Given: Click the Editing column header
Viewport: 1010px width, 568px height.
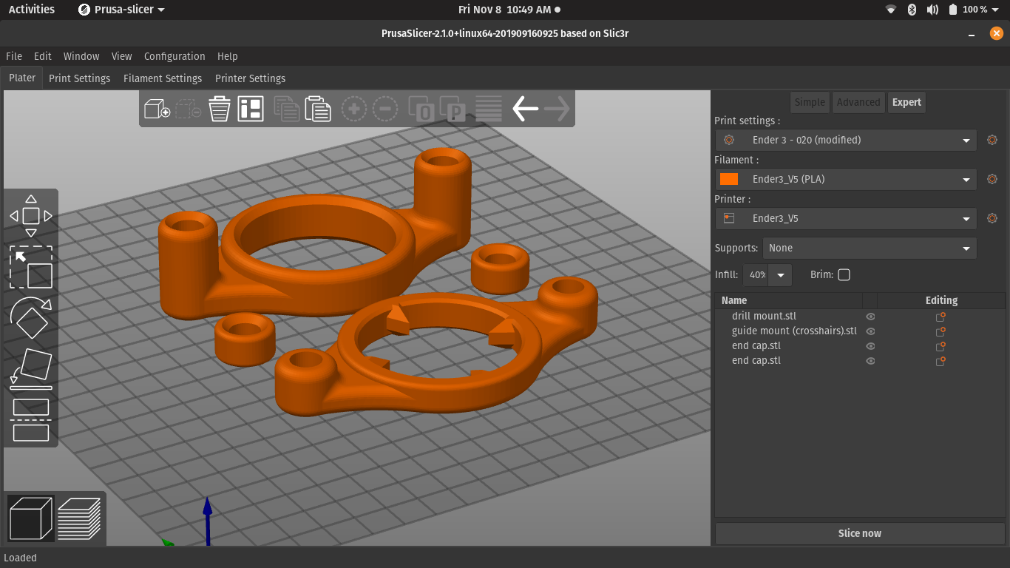Looking at the screenshot, I should point(941,300).
